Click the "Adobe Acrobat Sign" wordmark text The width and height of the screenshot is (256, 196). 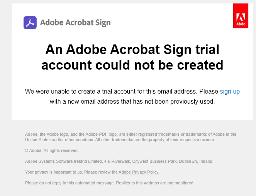(75, 22)
